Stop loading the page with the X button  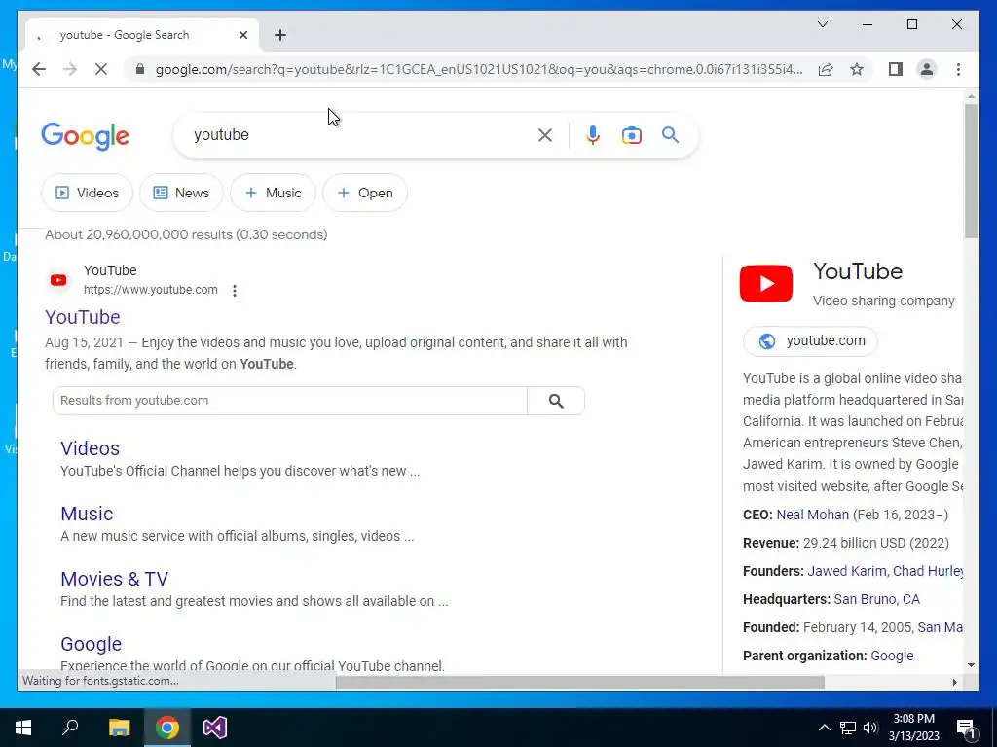coord(101,69)
